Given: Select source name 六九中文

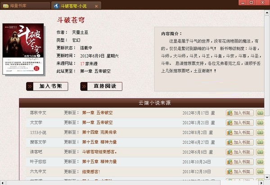Looking at the screenshot, I should (x=38, y=171).
